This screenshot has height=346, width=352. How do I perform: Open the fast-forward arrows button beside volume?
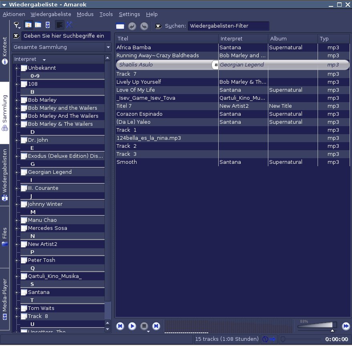[346, 326]
